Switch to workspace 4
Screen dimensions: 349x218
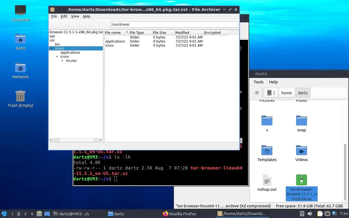pyautogui.click(x=32, y=214)
